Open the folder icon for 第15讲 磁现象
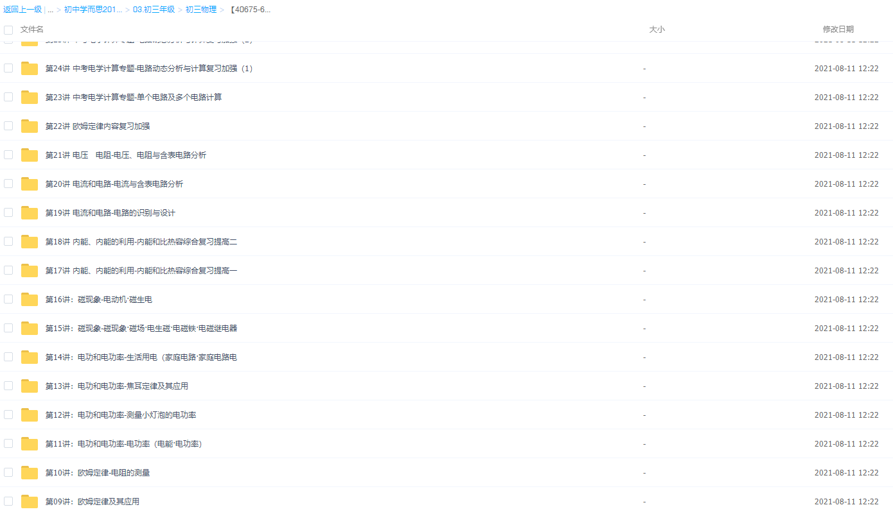This screenshot has height=514, width=893. pos(29,328)
